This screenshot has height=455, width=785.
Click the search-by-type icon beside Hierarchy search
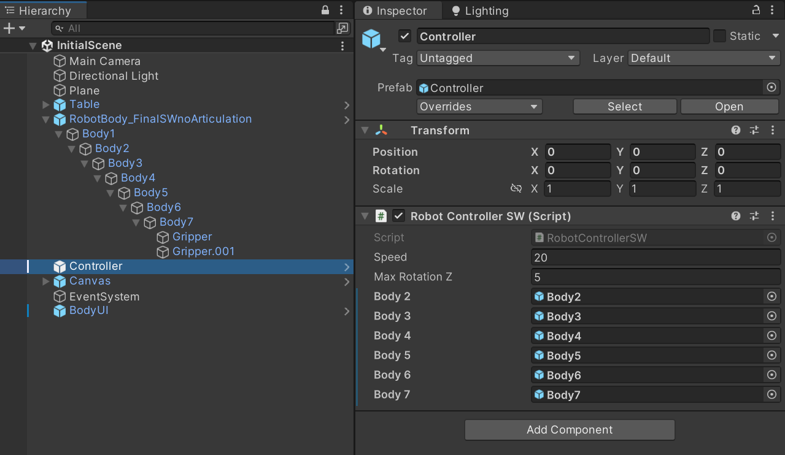pyautogui.click(x=342, y=28)
